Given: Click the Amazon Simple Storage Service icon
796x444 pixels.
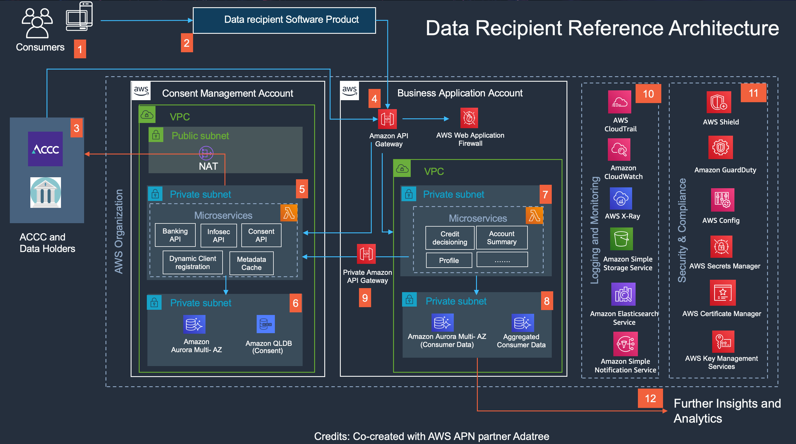Looking at the screenshot, I should click(621, 239).
